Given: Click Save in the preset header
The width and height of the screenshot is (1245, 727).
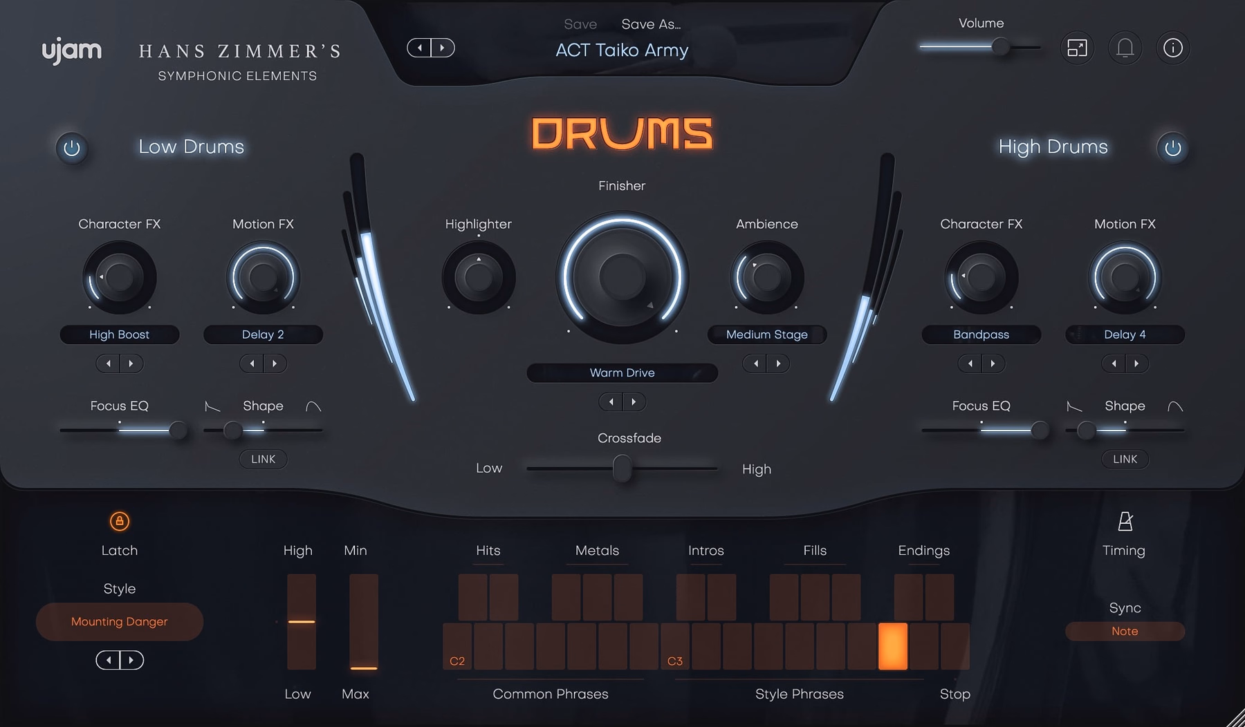Looking at the screenshot, I should [580, 24].
